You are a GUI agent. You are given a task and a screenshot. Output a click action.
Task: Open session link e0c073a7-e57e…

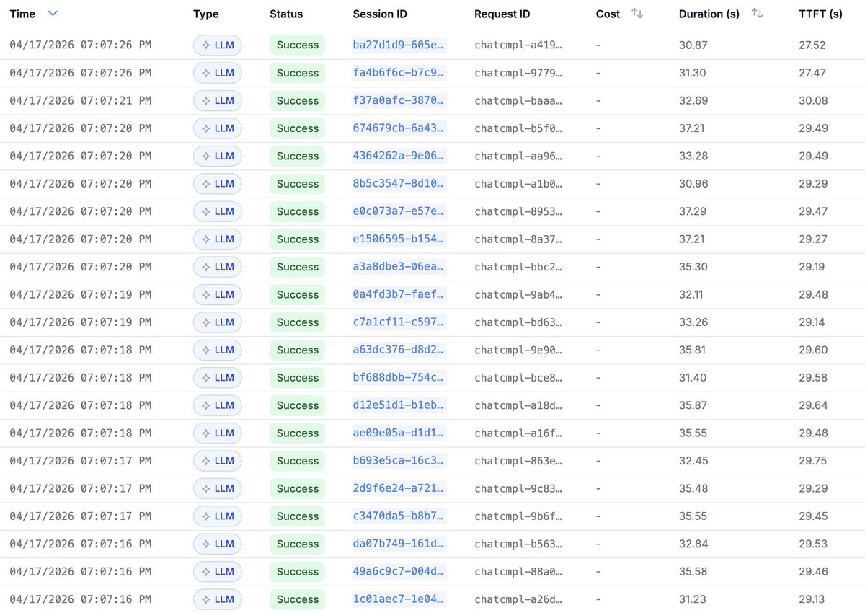399,211
